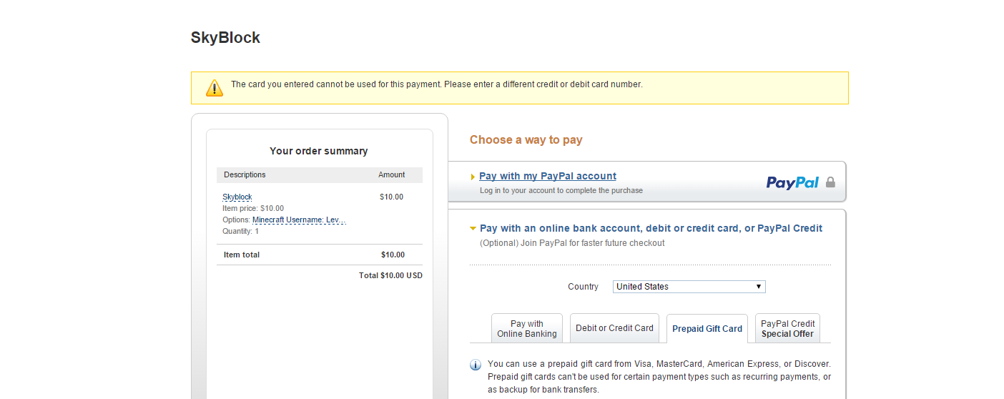Click the gray padlock icon

830,182
